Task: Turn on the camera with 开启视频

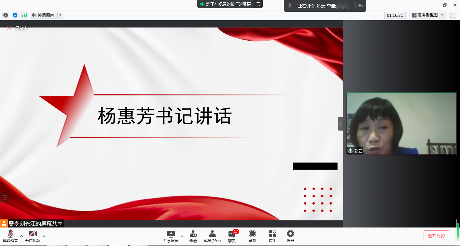Action: click(32, 236)
